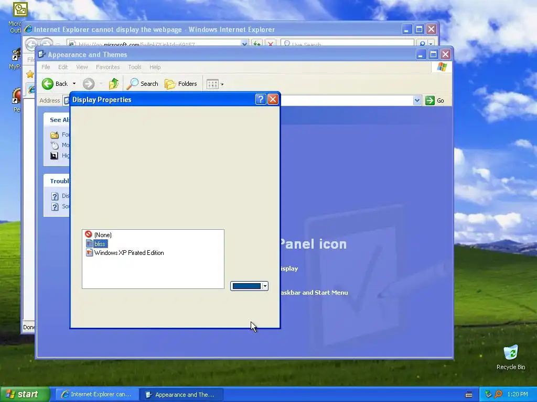This screenshot has width=537, height=402.
Task: Open the desktop color dropdown swatch
Action: point(249,286)
